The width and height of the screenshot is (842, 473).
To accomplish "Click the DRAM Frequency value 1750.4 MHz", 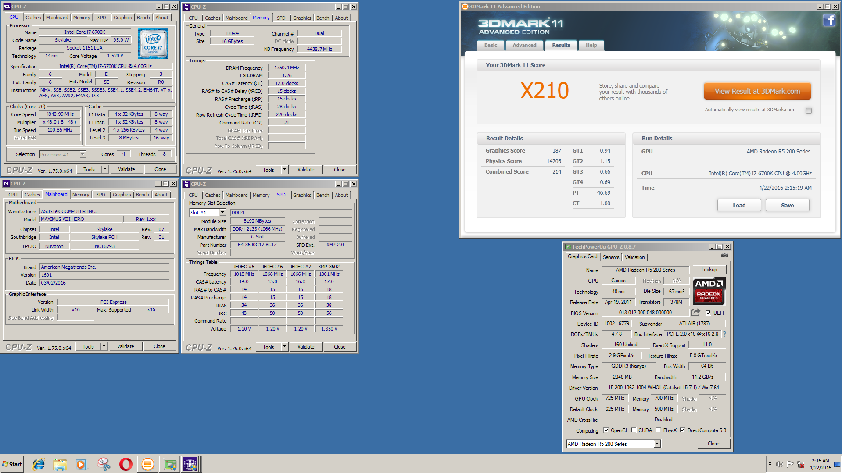I will 287,68.
